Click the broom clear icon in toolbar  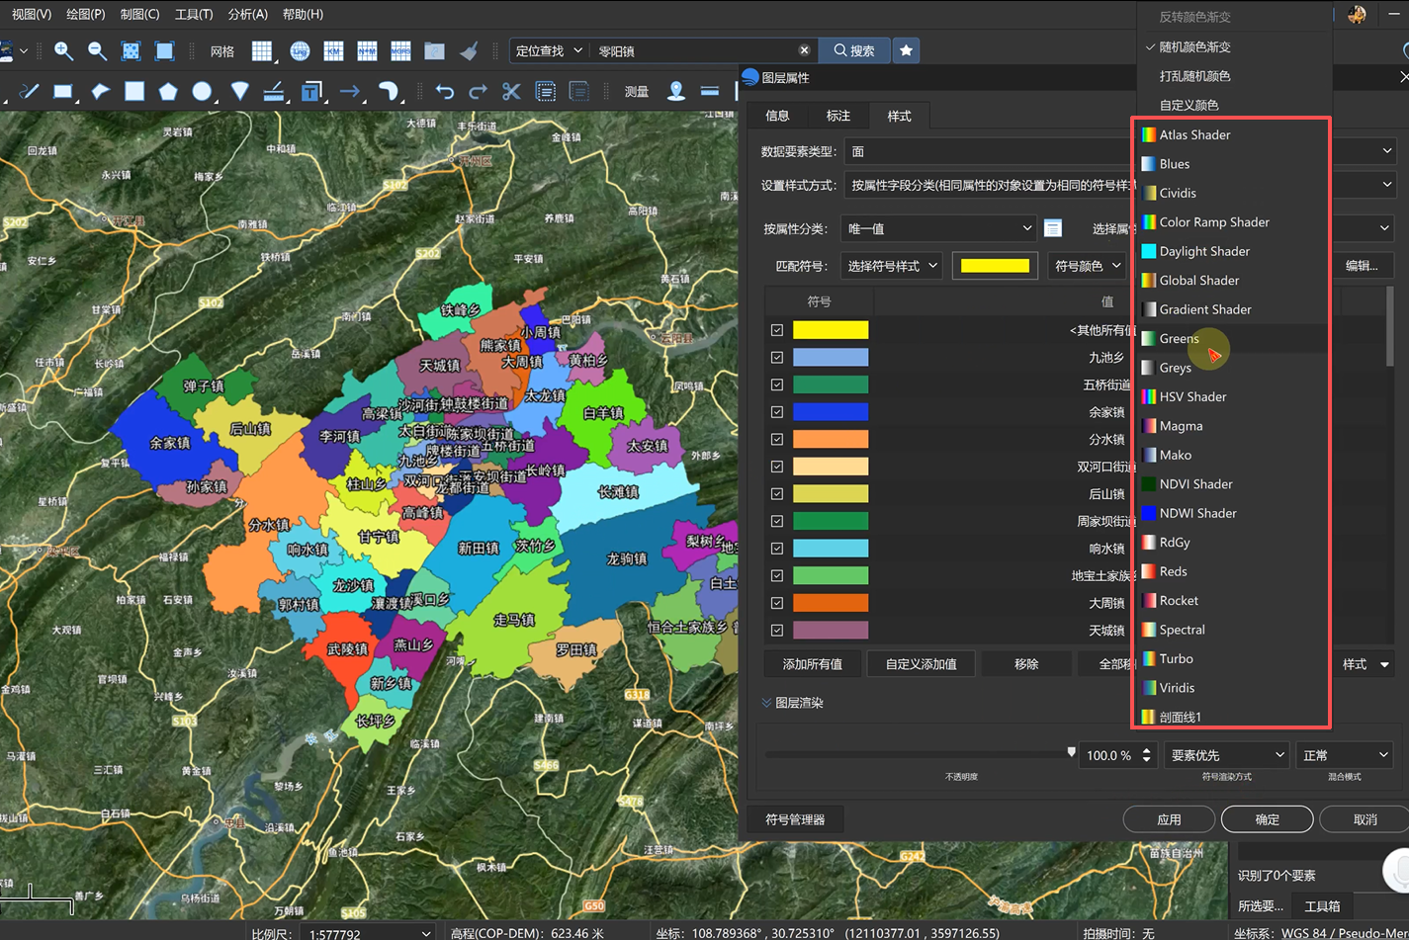click(x=469, y=50)
